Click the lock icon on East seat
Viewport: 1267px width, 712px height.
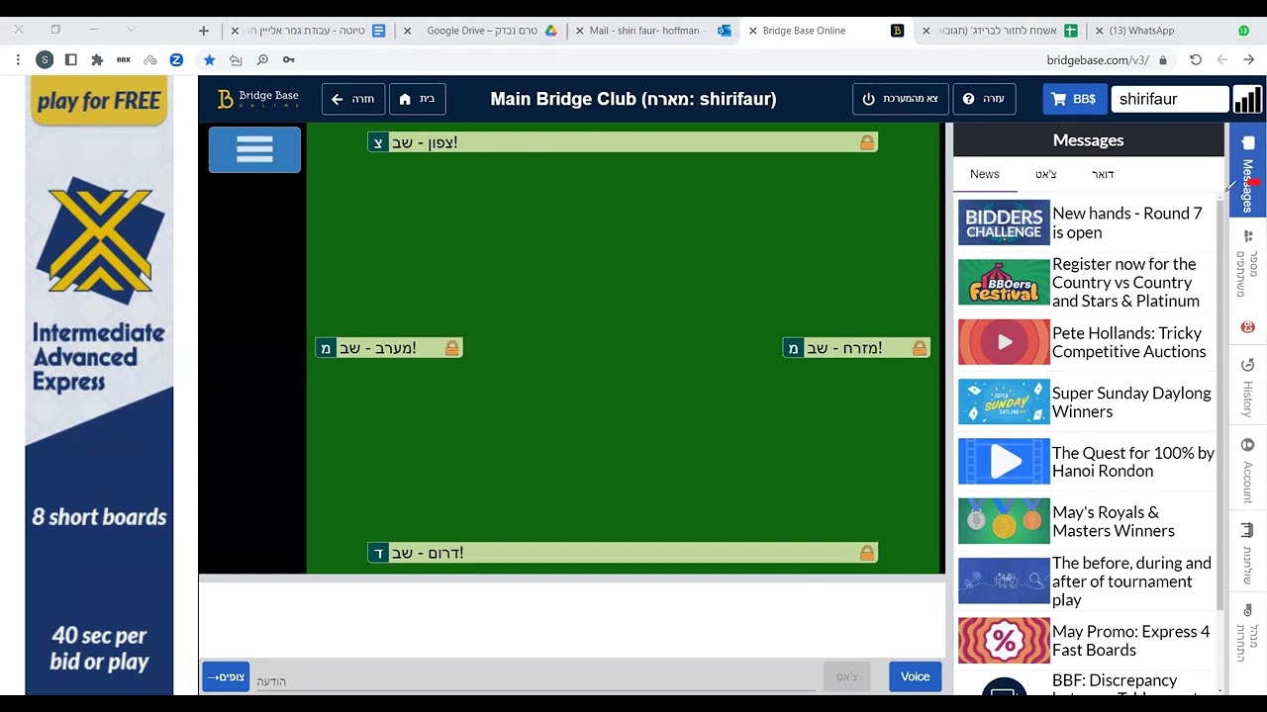click(920, 348)
